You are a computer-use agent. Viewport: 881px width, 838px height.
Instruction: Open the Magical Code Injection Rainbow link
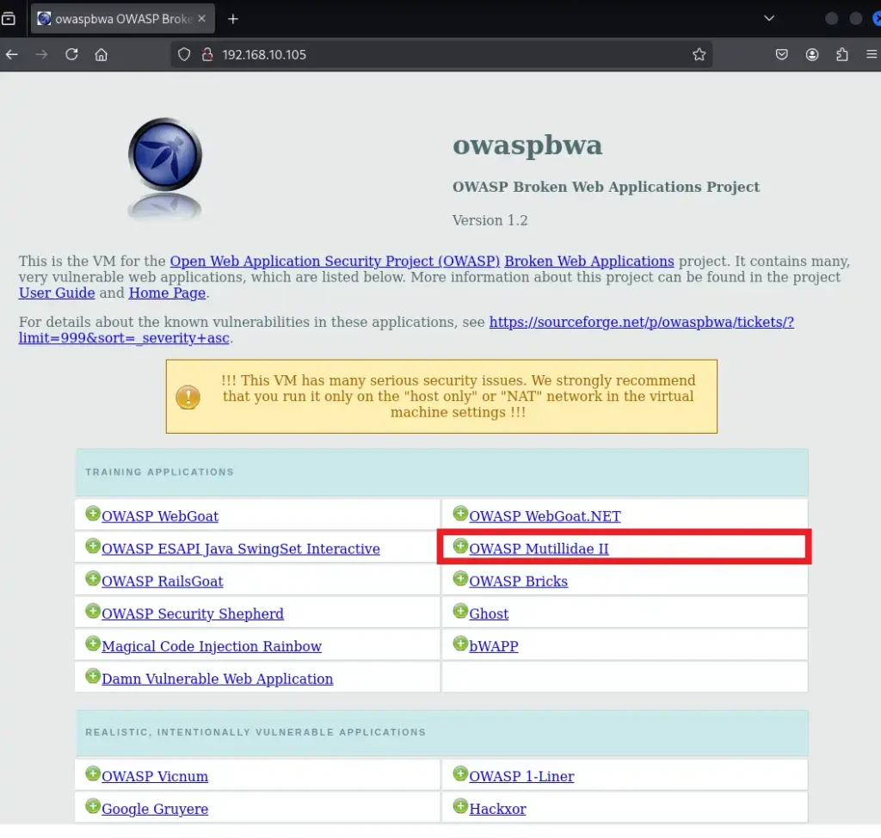point(212,647)
